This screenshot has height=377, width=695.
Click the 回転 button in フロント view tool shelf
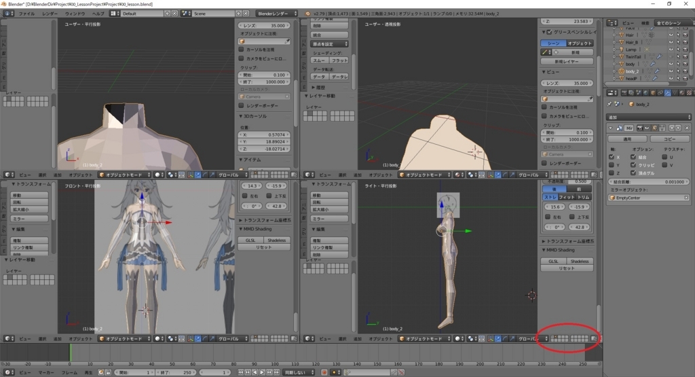pyautogui.click(x=29, y=202)
